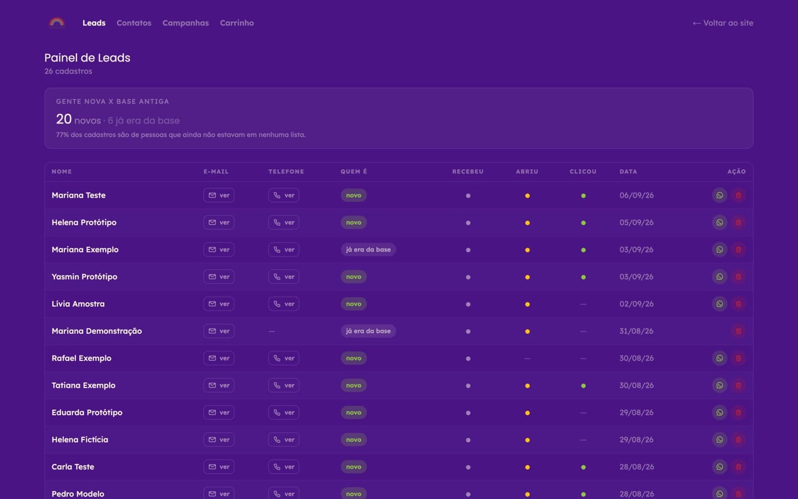Open WhatsApp for Eduarda Protótipo

(719, 413)
